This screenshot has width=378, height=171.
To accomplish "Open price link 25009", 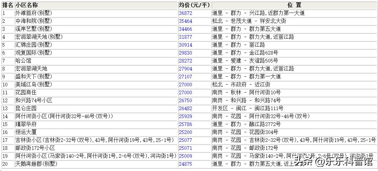I will (186, 156).
